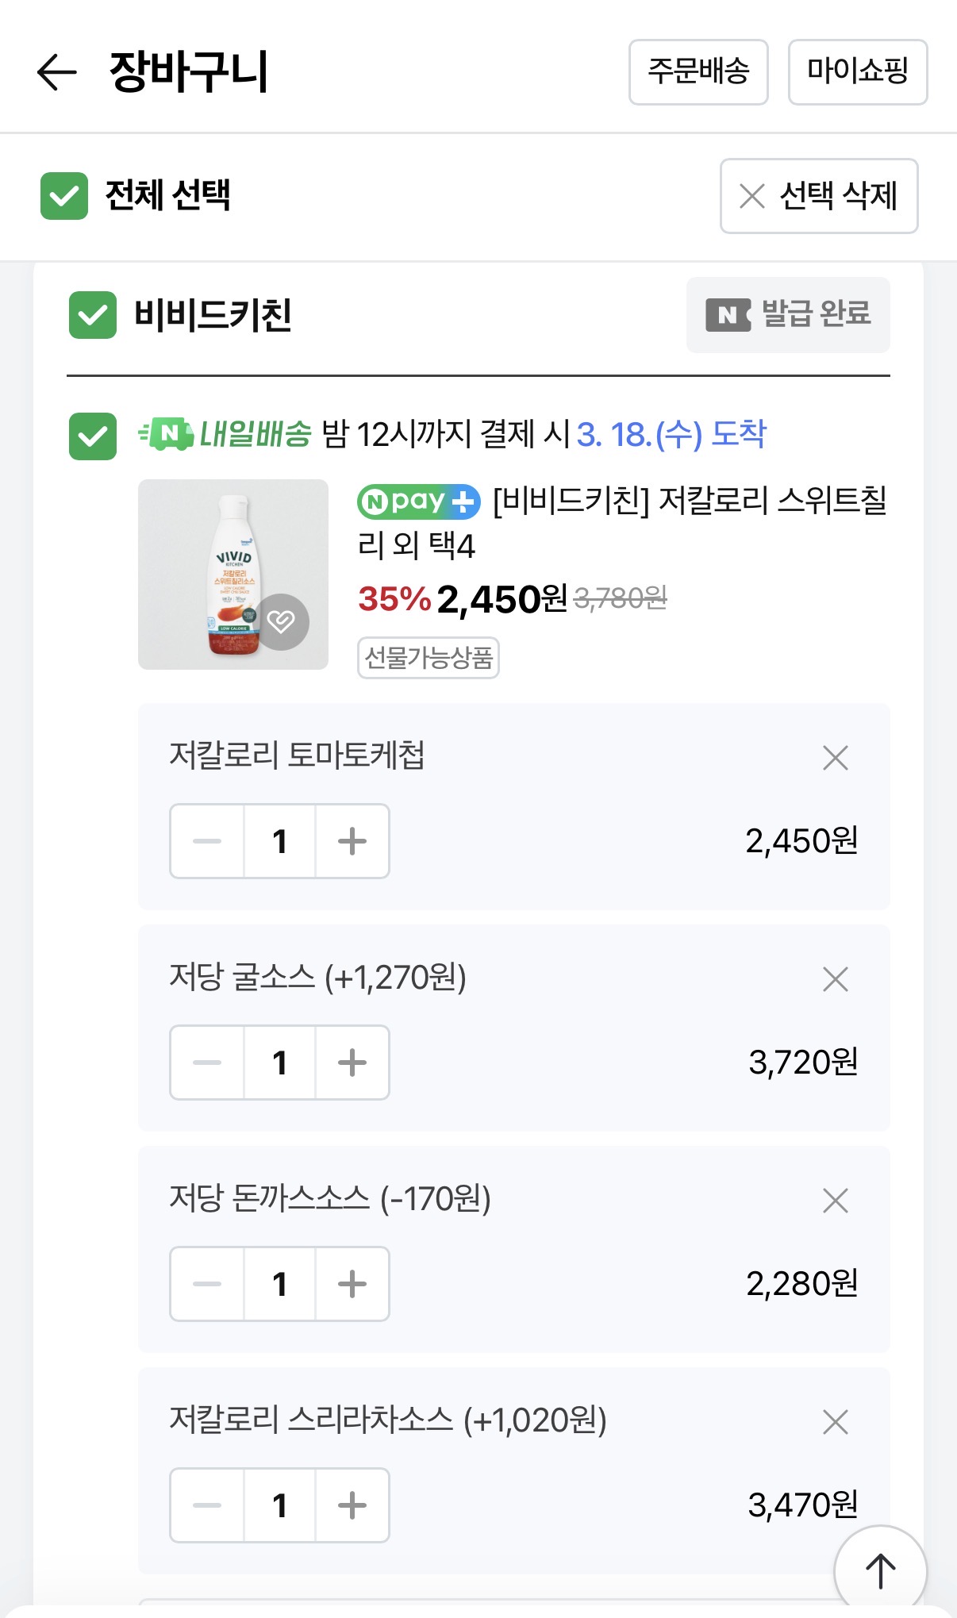Delete the 저당 굴소스 option

(x=835, y=979)
